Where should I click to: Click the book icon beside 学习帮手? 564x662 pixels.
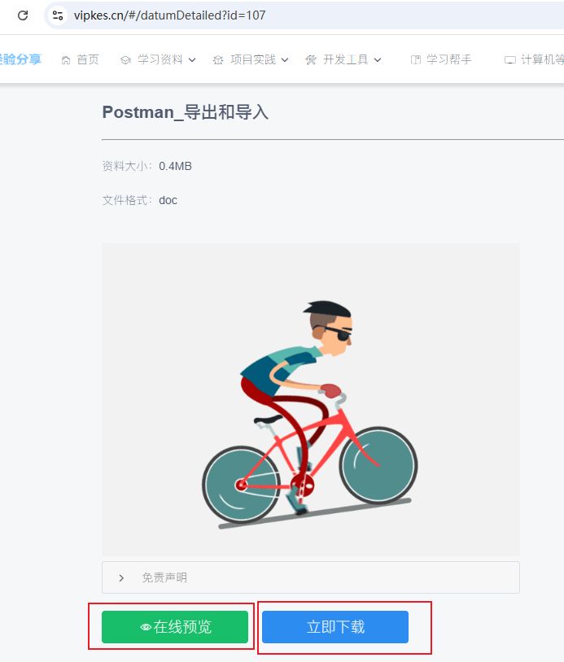(416, 60)
